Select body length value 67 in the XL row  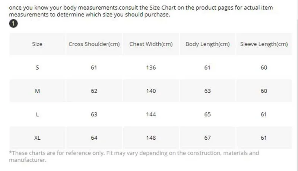coord(207,138)
